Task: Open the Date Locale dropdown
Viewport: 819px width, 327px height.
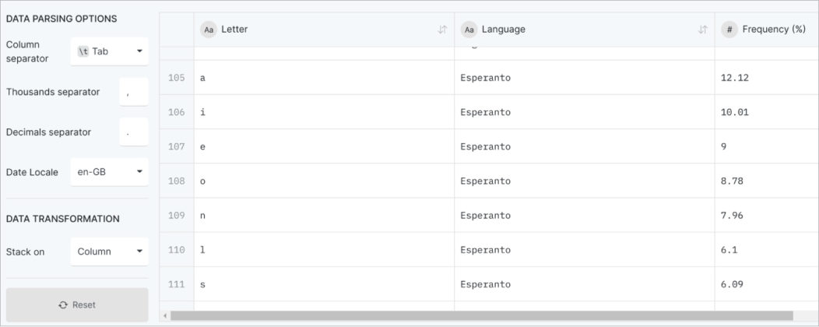Action: point(109,172)
